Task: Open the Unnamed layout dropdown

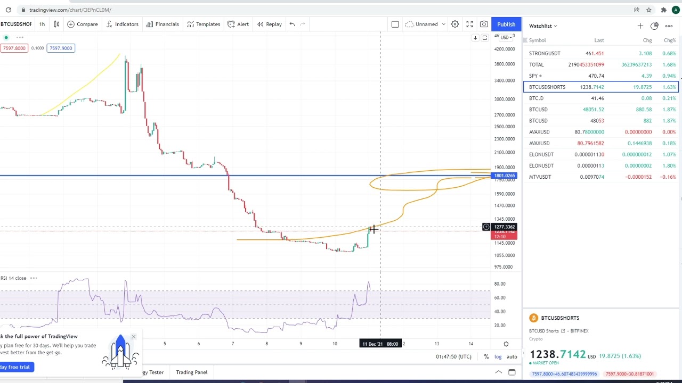Action: 425,24
